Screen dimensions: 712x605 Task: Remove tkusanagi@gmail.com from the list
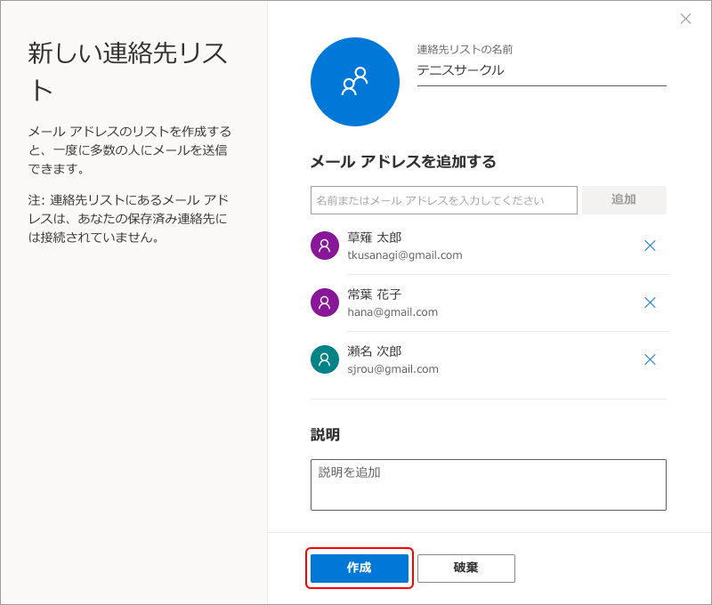[x=650, y=246]
